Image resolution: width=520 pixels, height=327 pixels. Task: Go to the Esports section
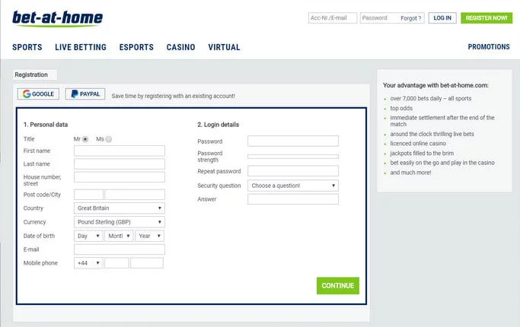click(x=136, y=47)
